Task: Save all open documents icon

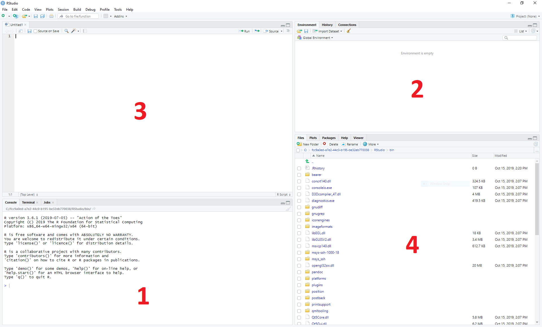Action: tap(43, 16)
